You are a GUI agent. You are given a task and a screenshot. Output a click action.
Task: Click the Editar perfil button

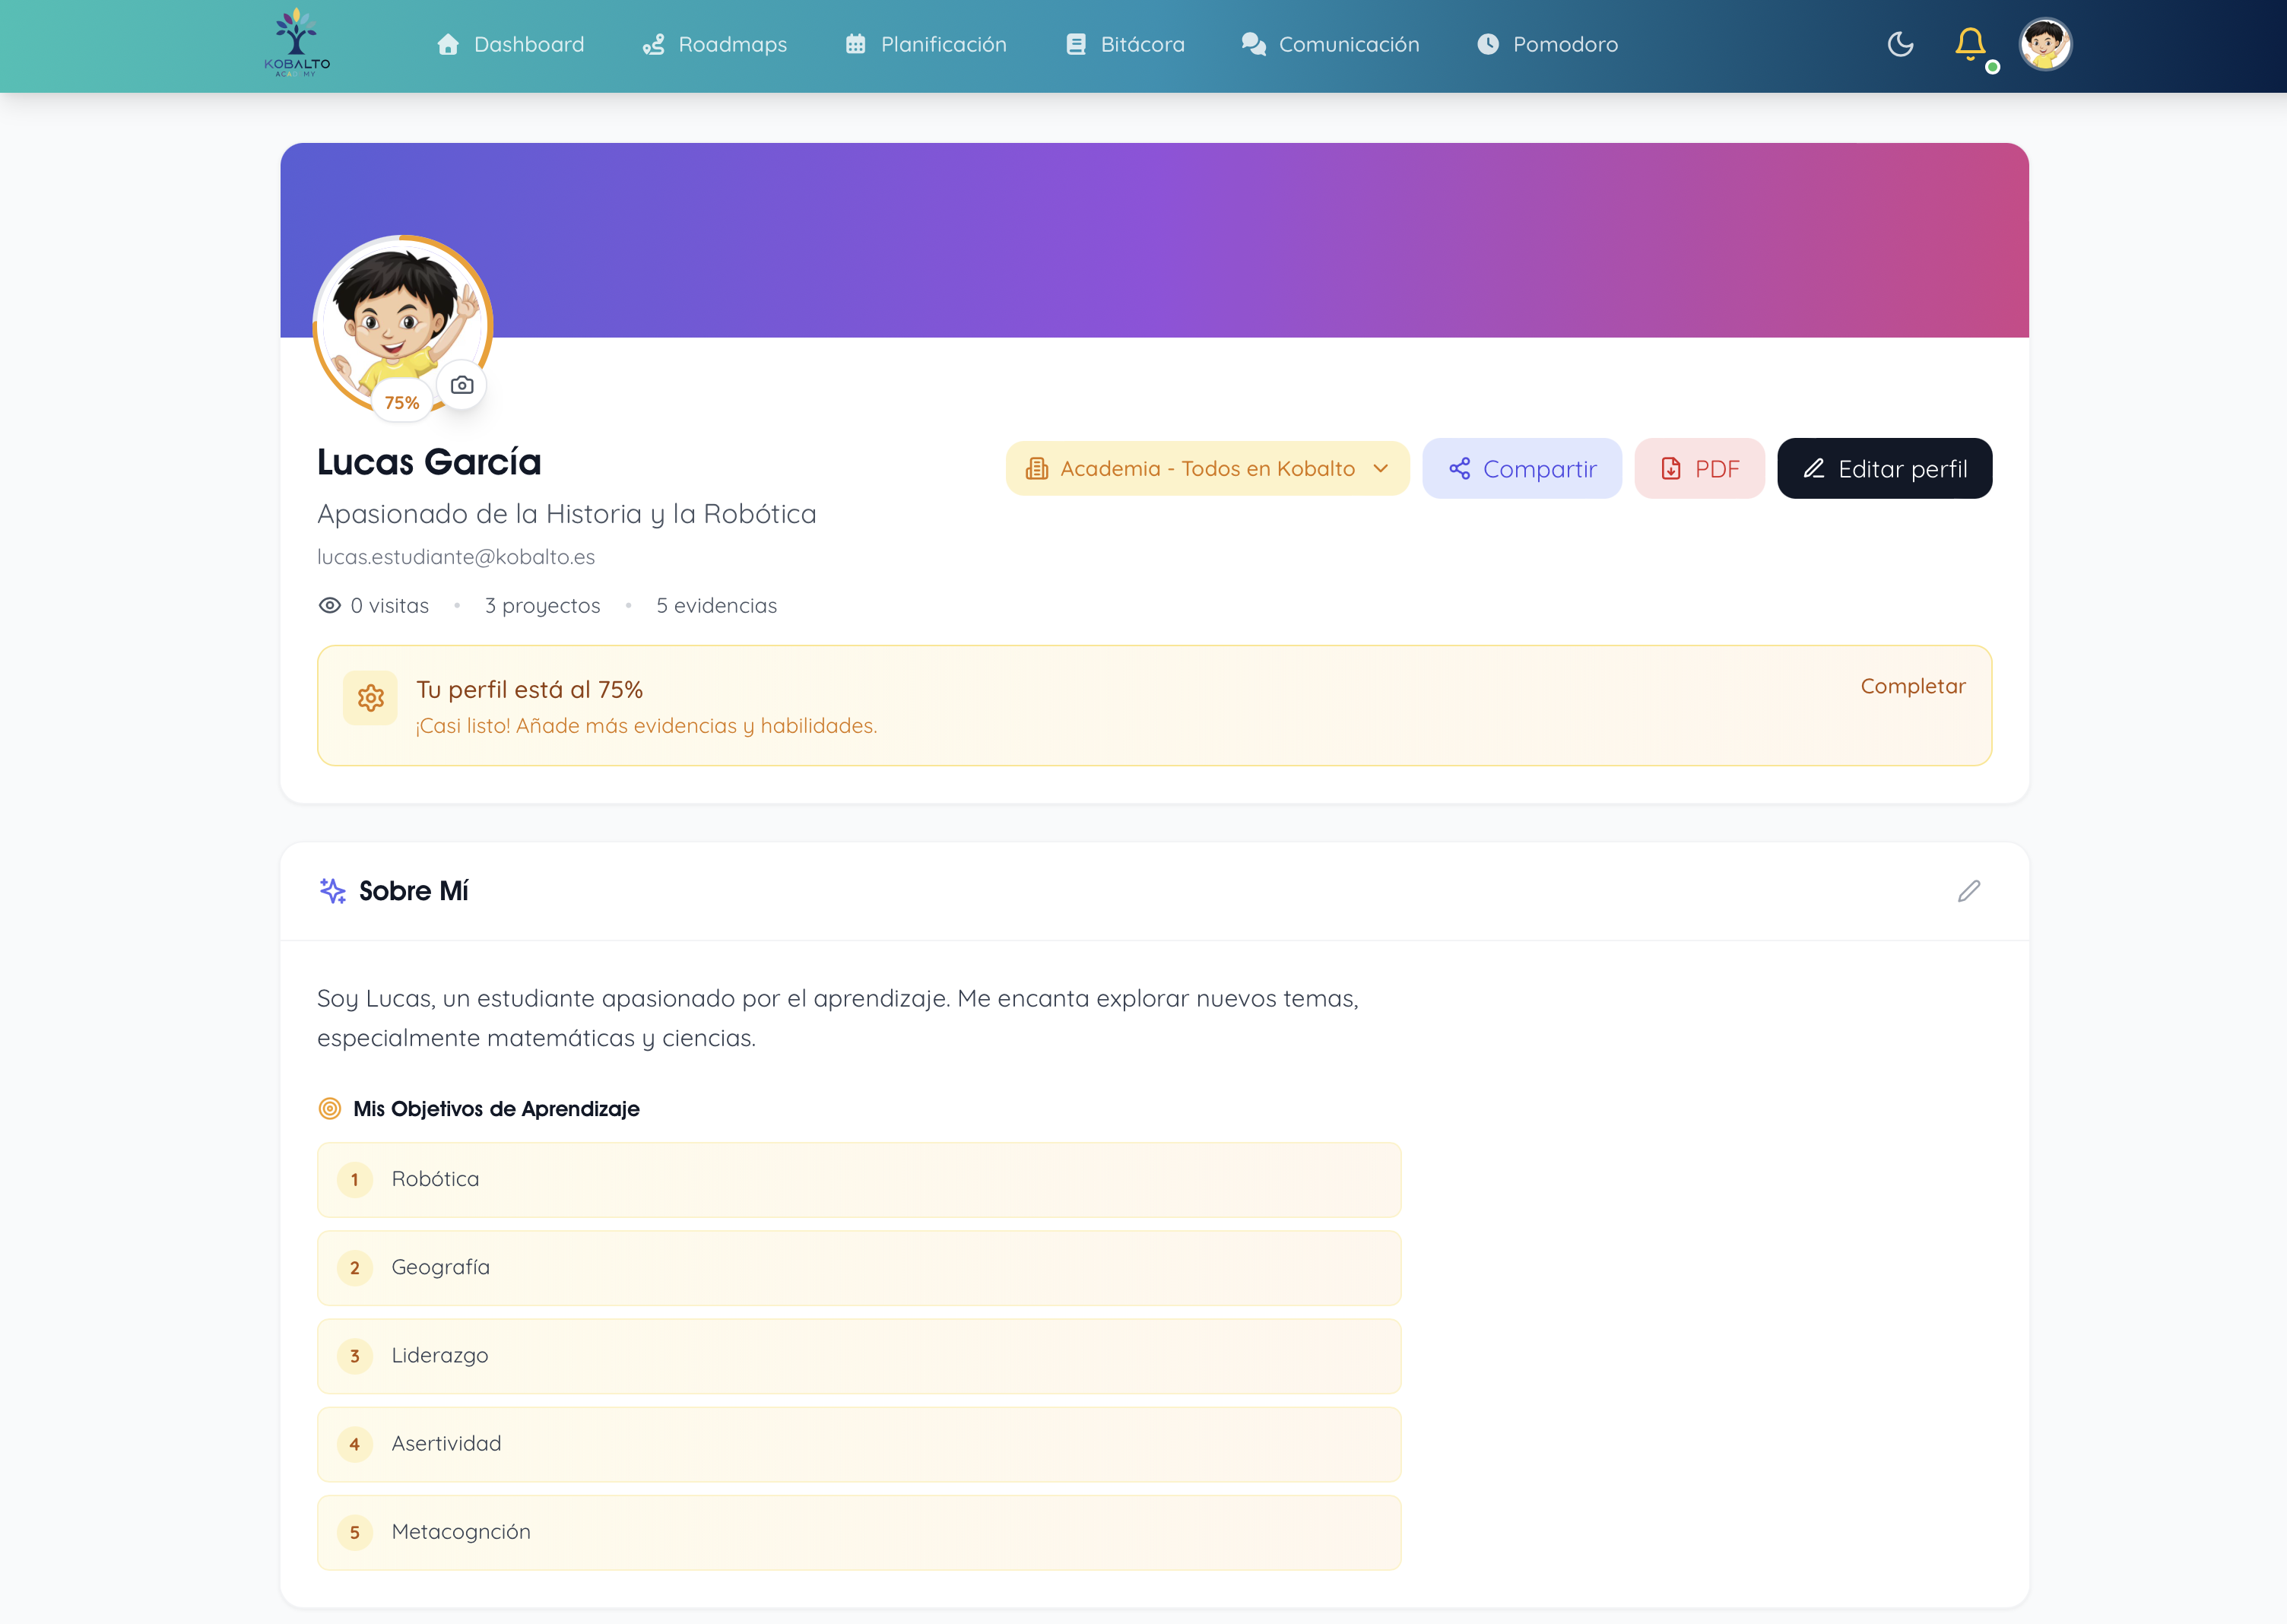pyautogui.click(x=1883, y=468)
